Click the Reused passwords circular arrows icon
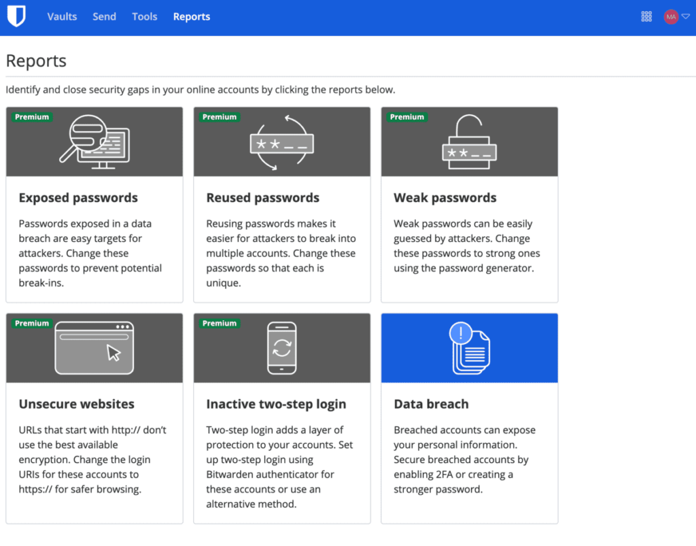Viewport: 696px width, 546px height. [281, 142]
